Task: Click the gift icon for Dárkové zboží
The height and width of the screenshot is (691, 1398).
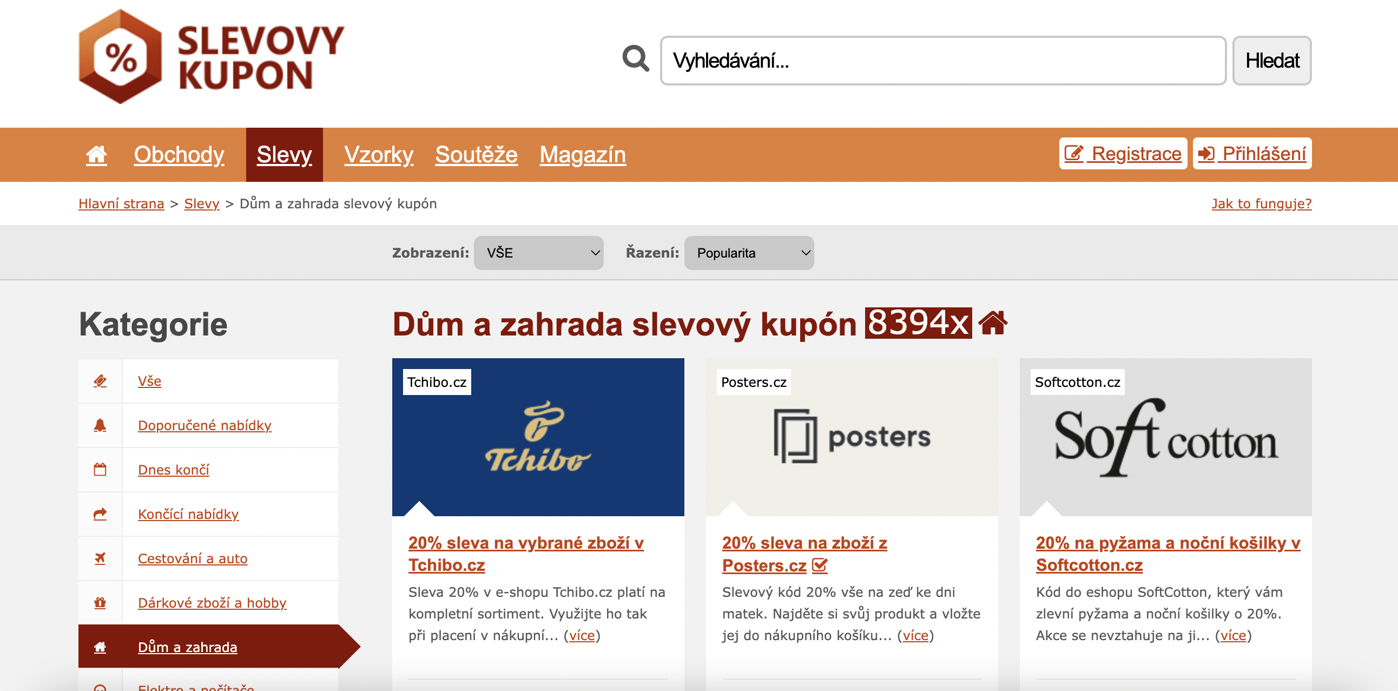Action: [x=100, y=602]
